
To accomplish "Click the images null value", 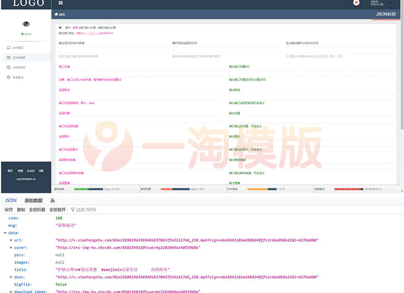I will [x=60, y=262].
